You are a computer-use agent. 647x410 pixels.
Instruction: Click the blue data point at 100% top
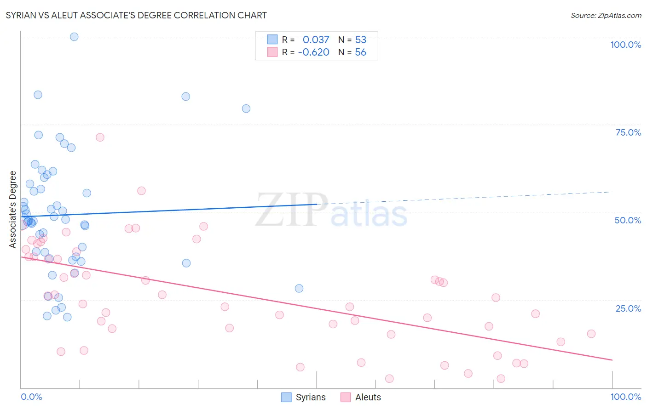point(74,37)
